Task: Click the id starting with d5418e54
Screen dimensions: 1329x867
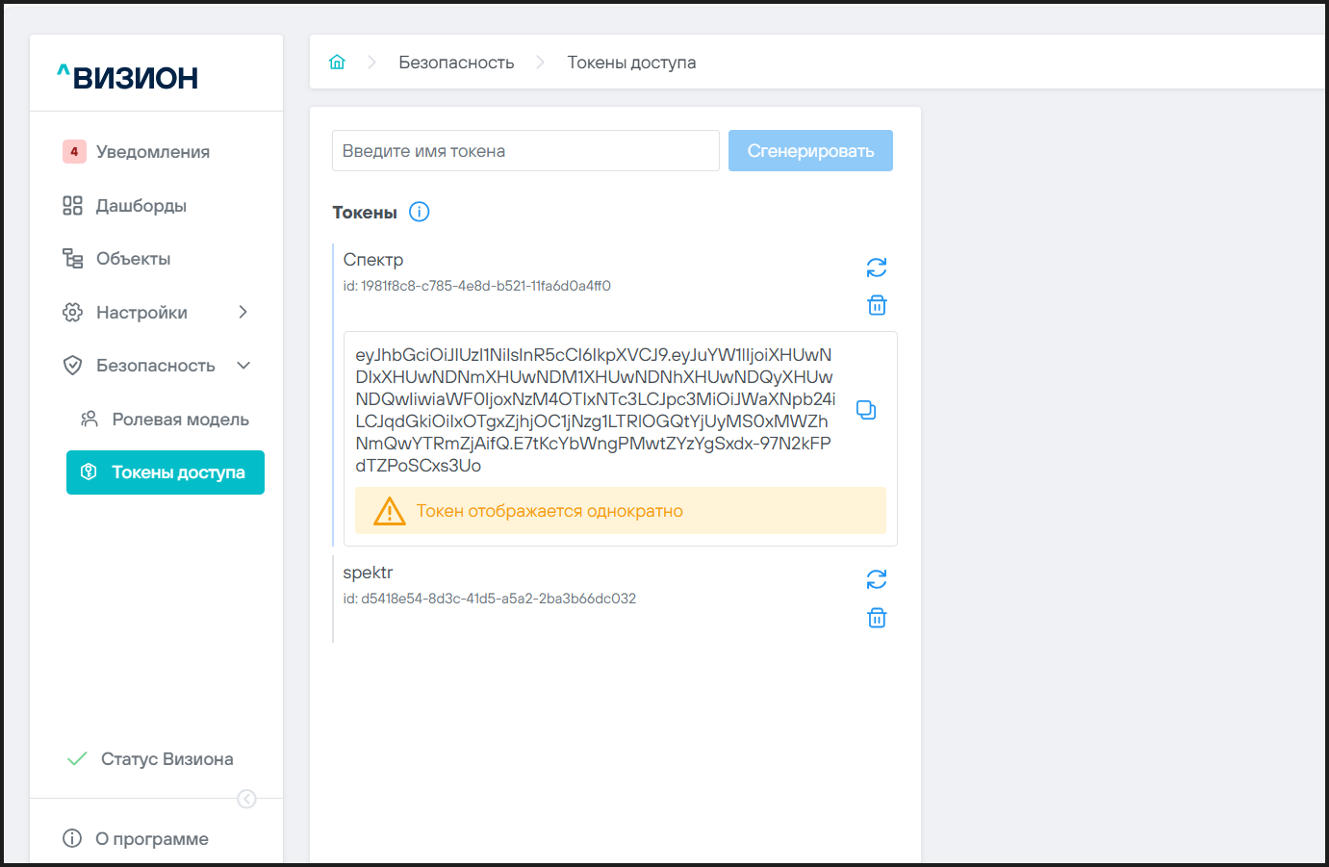Action: point(490,599)
